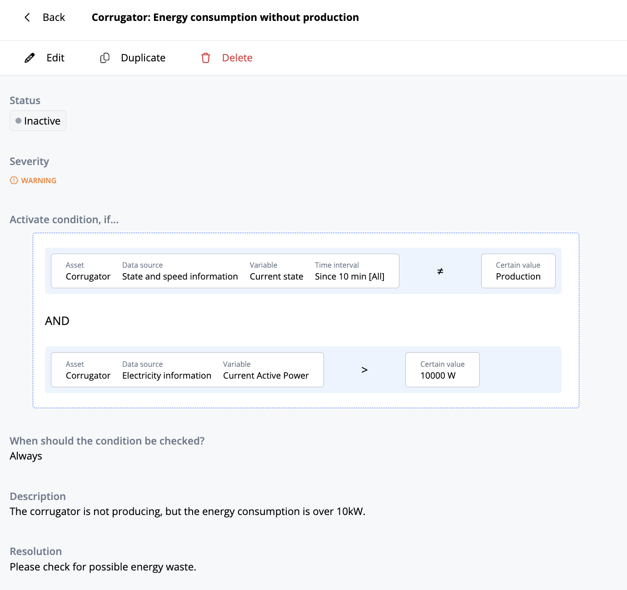
Task: Select the Production certain value box
Action: [x=518, y=271]
